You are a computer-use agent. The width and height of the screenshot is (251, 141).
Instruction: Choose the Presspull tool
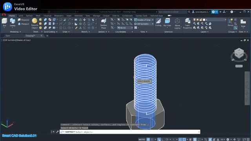[24, 24]
